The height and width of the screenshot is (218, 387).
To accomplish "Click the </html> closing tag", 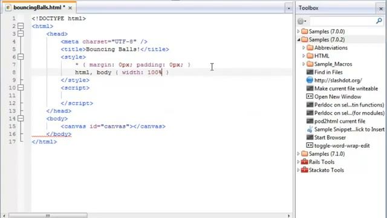I will [x=44, y=142].
